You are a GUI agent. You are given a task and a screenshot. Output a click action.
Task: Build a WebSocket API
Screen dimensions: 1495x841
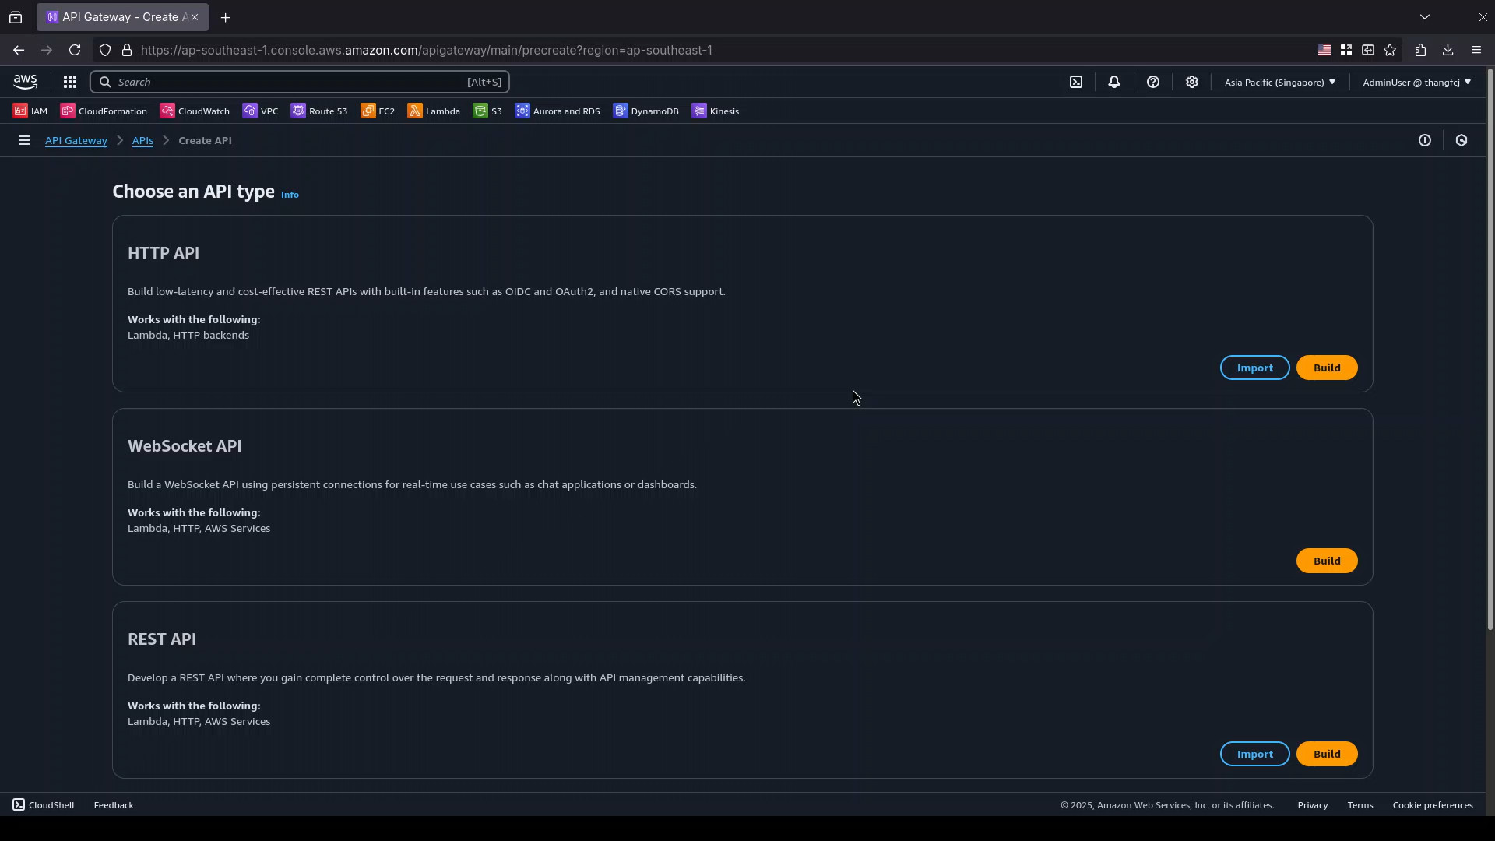[x=1327, y=561]
